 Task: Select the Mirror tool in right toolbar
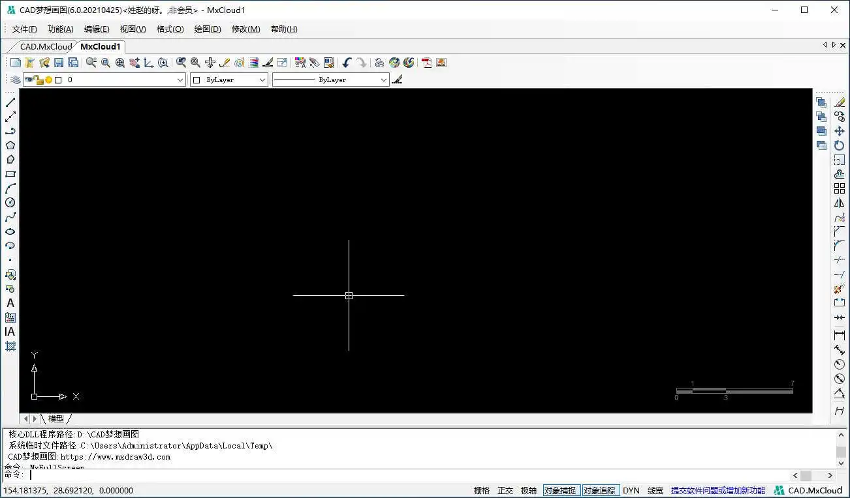click(x=840, y=203)
